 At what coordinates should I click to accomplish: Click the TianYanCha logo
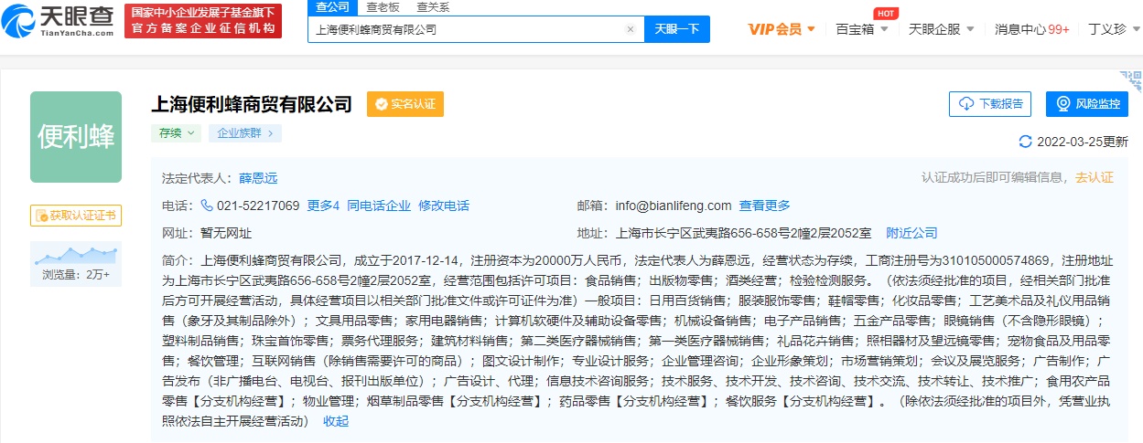59,20
